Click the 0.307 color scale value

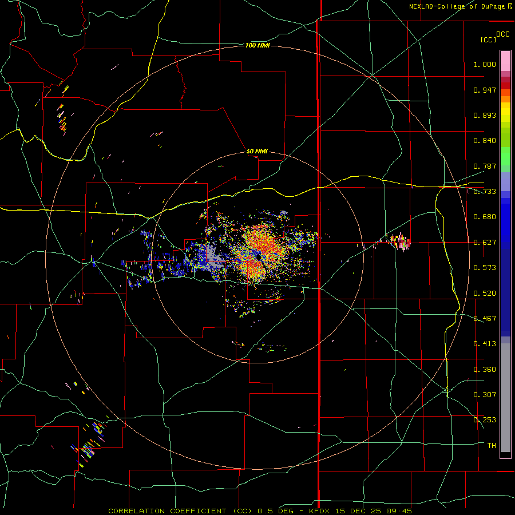(x=485, y=395)
